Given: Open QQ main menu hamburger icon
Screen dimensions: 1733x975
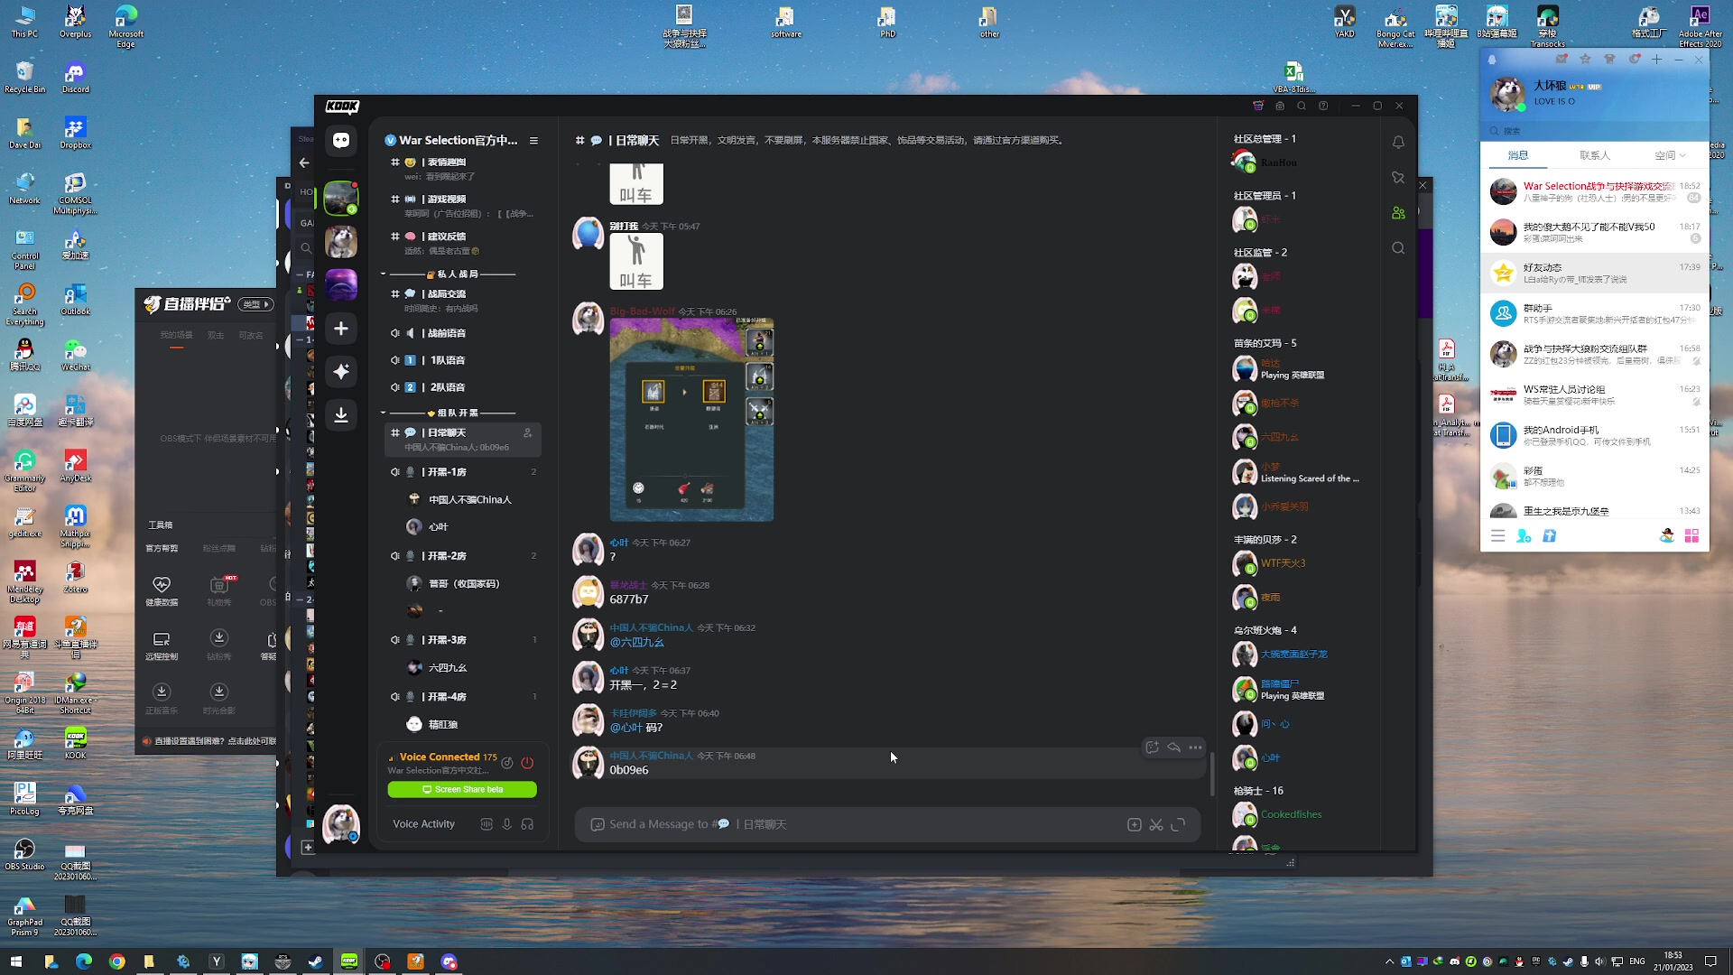Looking at the screenshot, I should click(x=1497, y=536).
